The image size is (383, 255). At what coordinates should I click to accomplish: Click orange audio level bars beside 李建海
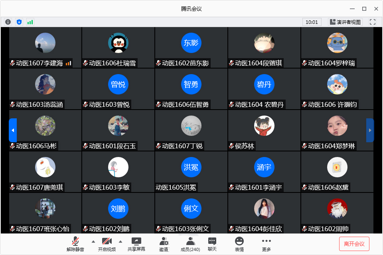[x=68, y=63]
